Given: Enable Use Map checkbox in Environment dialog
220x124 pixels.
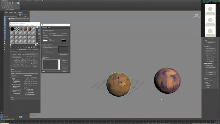Looking at the screenshot, I should [x=62, y=34].
